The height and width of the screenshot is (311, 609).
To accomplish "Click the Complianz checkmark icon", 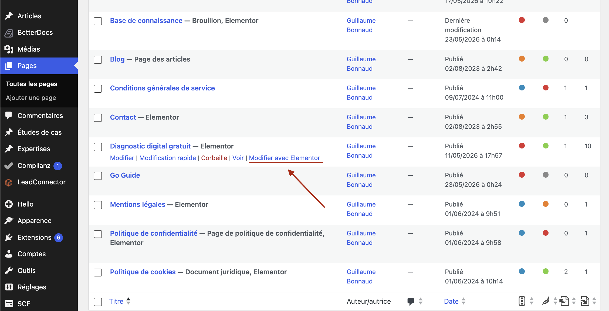I will tap(9, 165).
